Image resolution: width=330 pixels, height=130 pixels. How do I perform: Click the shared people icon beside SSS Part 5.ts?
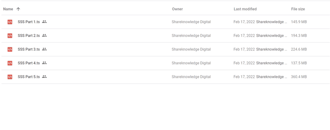pyautogui.click(x=44, y=77)
